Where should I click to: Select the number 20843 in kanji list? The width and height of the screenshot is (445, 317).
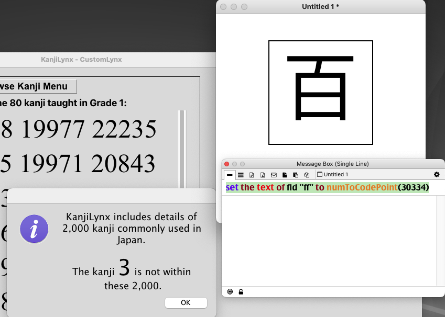tap(123, 164)
